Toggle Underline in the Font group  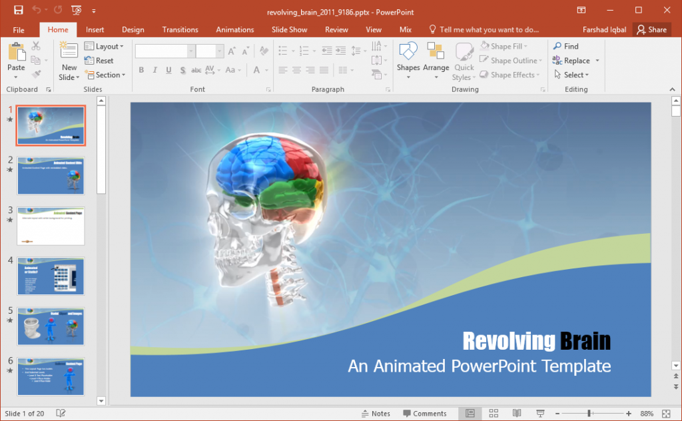(x=168, y=70)
